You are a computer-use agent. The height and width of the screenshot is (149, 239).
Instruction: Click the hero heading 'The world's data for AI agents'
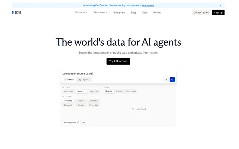click(118, 42)
